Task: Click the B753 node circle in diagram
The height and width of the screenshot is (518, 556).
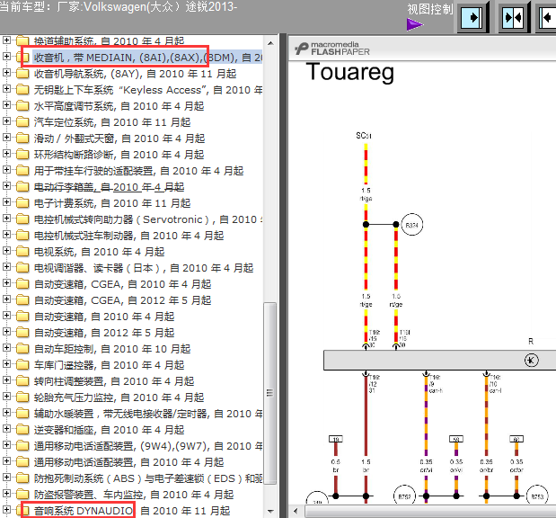Action: pos(537,496)
